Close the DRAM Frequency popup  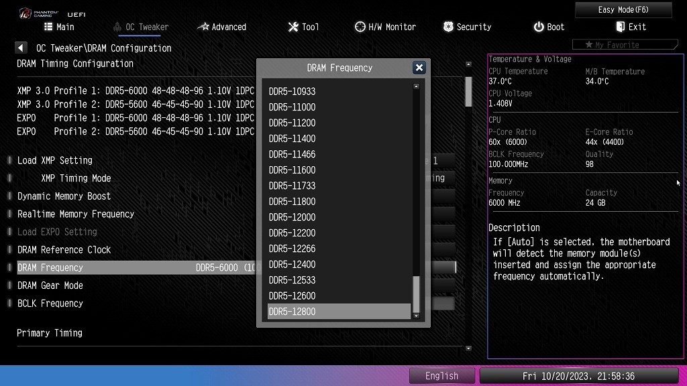point(419,68)
